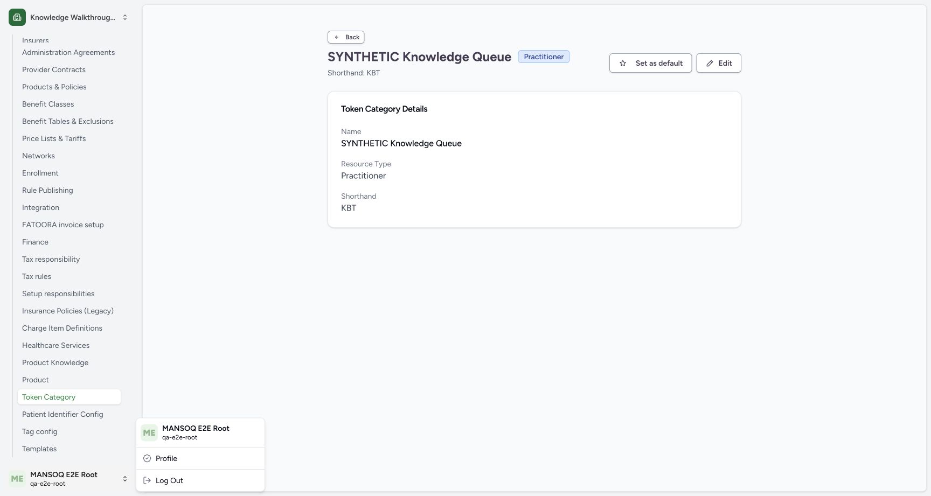Click the green organization logo icon

17,17
